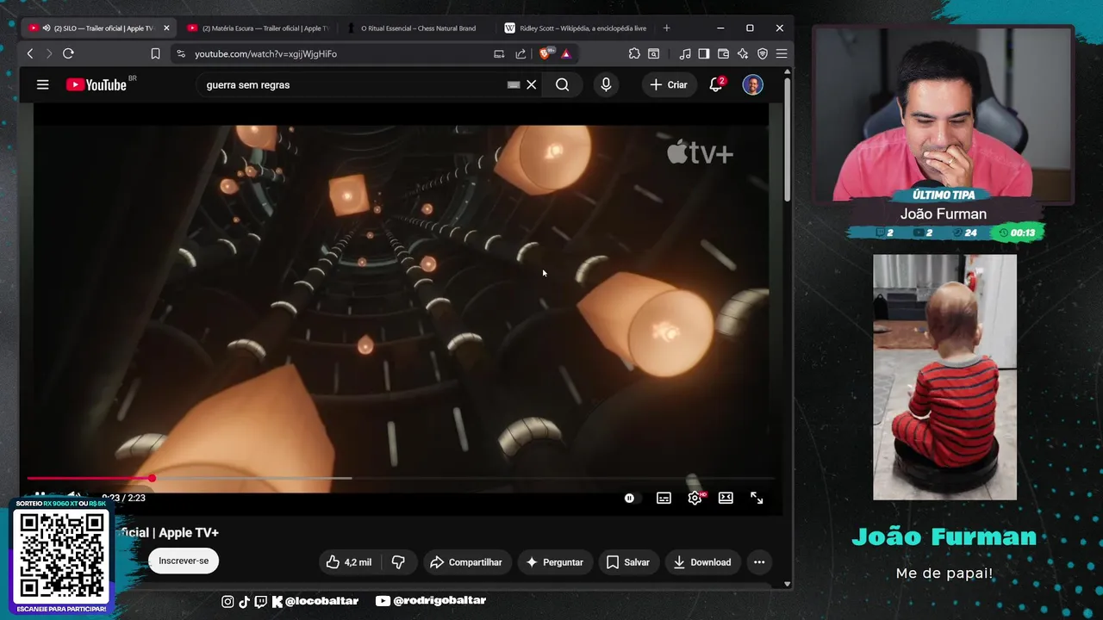1103x620 pixels.
Task: Click the magnifier search button
Action: [x=563, y=84]
